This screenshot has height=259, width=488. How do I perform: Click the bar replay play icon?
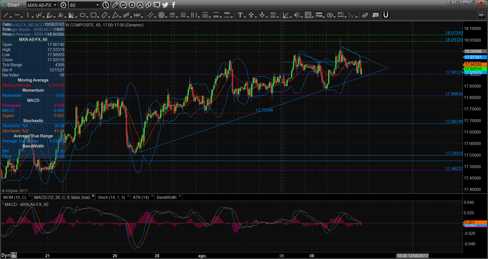point(132,5)
